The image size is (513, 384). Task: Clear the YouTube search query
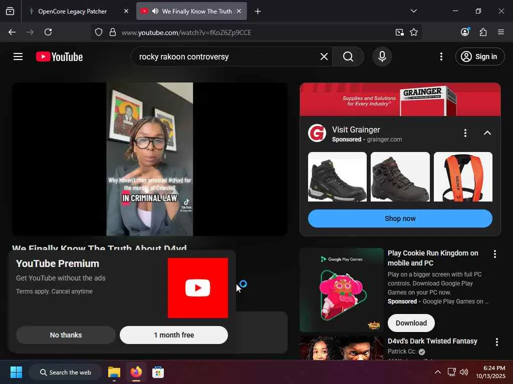pos(324,57)
